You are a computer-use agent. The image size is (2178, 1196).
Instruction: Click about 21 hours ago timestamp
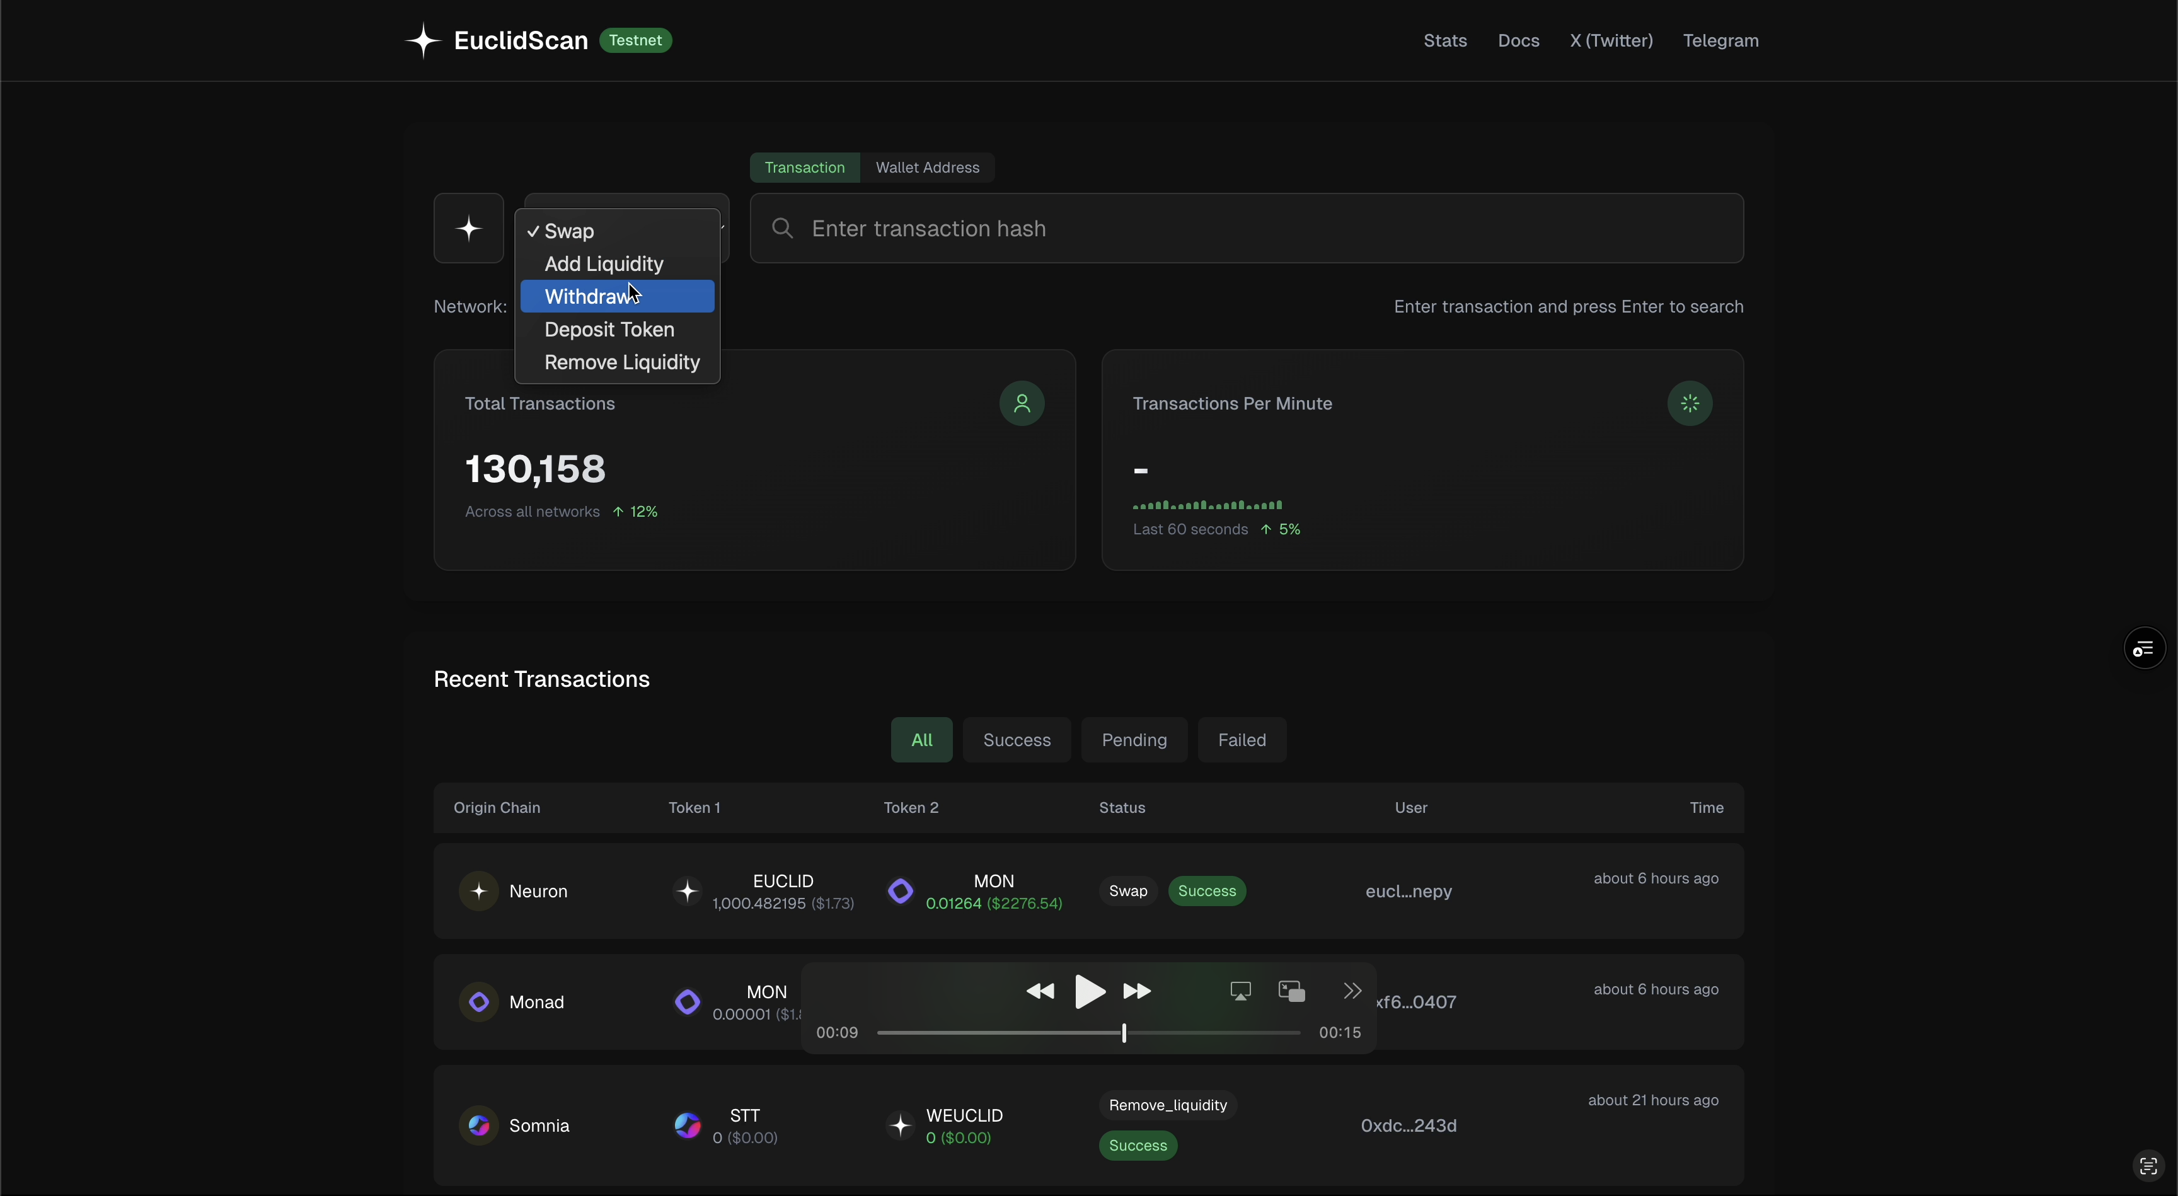pos(1653,1100)
